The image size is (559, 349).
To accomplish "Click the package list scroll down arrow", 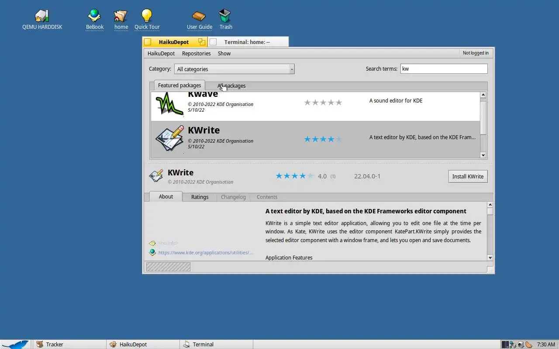I will [x=483, y=155].
